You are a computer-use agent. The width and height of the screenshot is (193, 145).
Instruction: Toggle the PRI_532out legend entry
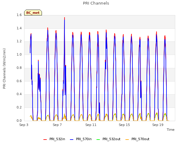109,139
